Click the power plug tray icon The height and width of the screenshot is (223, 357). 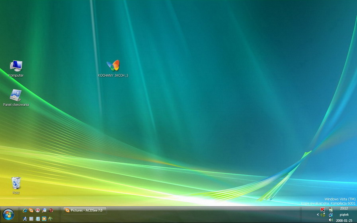click(x=331, y=209)
